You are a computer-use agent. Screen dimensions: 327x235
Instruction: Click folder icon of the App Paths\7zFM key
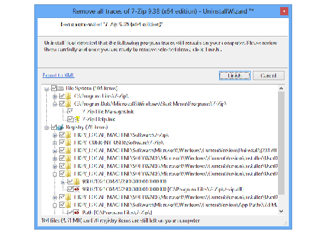(x=68, y=204)
